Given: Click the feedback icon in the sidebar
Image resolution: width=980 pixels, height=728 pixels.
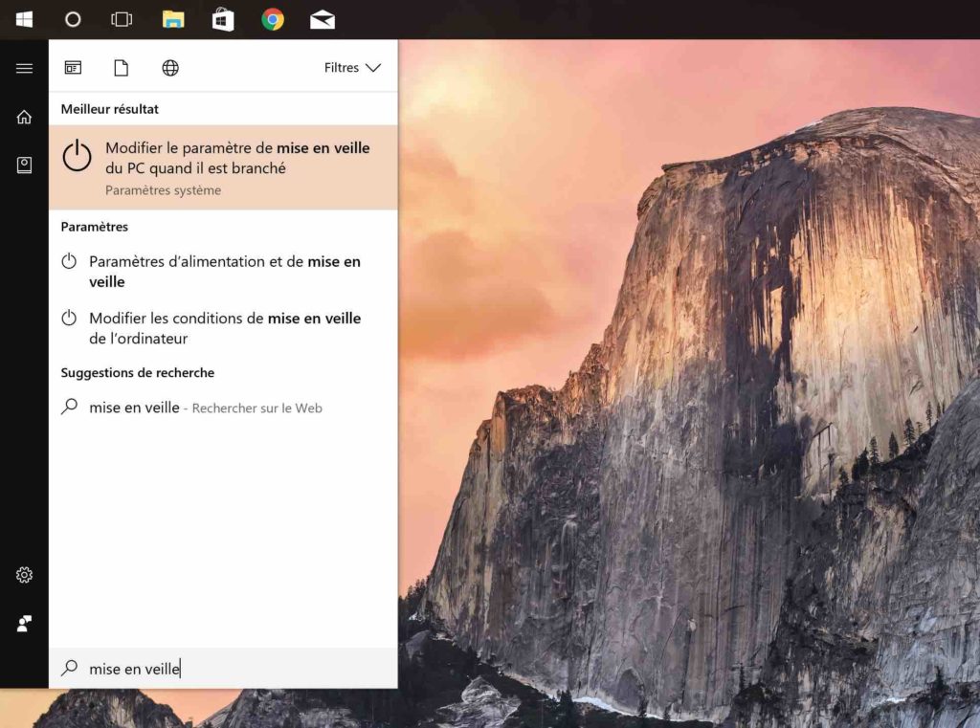Looking at the screenshot, I should (x=24, y=624).
